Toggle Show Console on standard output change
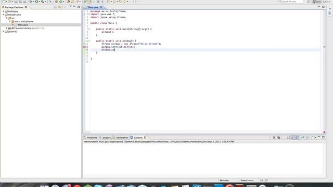 tap(293, 138)
